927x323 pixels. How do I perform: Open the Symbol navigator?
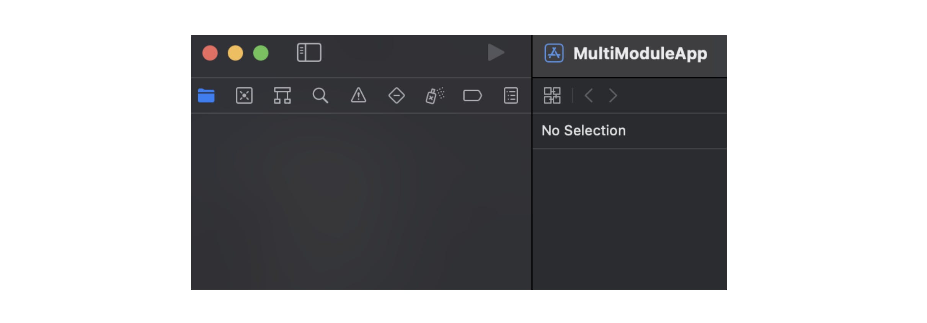282,96
